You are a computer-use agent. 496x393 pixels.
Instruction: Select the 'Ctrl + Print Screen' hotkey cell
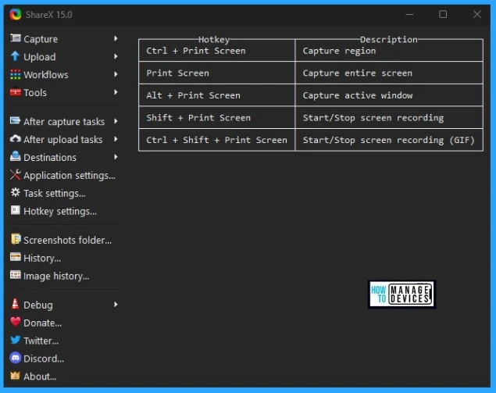216,51
